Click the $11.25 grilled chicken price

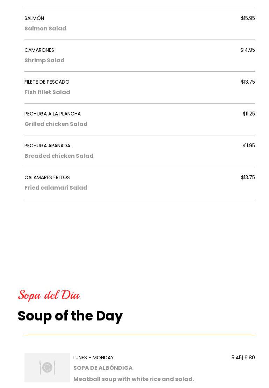[x=249, y=114]
